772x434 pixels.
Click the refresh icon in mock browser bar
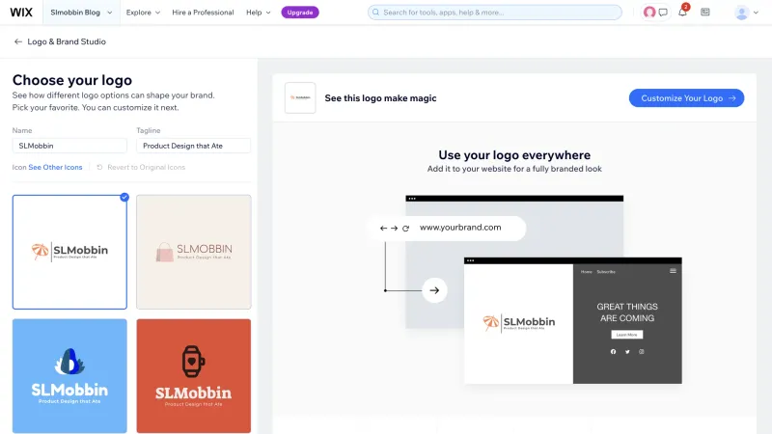pyautogui.click(x=405, y=229)
